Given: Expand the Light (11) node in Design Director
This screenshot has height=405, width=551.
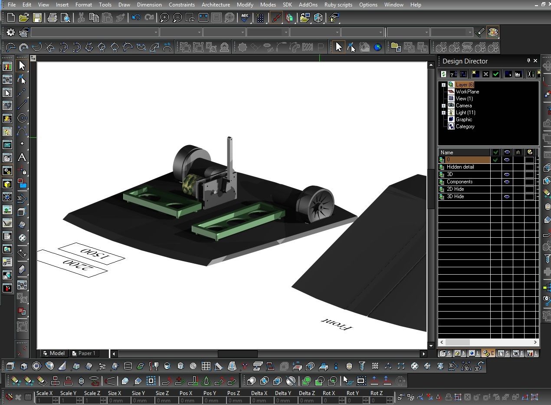Looking at the screenshot, I should (x=443, y=113).
